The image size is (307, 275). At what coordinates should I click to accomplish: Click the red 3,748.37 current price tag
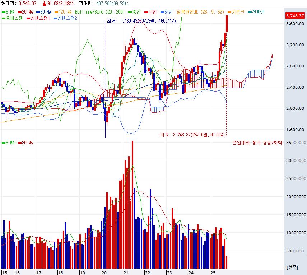pos(295,16)
